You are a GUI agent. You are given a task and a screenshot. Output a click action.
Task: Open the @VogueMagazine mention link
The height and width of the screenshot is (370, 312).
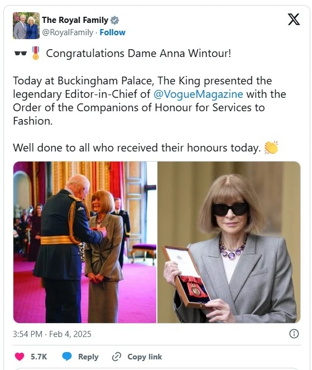pos(198,94)
